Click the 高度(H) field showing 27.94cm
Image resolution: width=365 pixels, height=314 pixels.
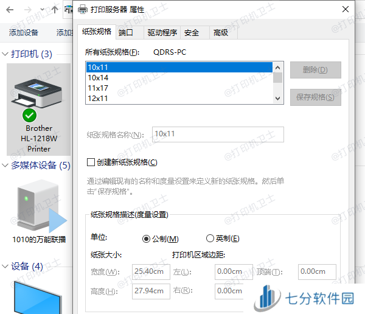click(151, 291)
